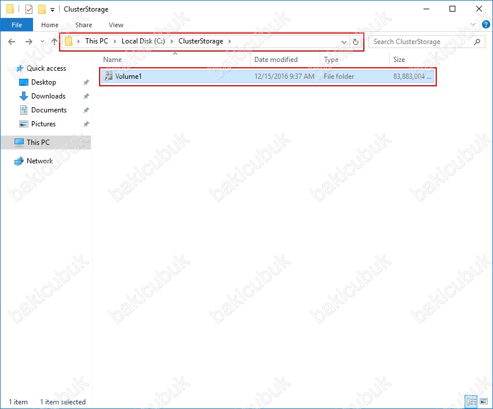
Task: Open Pictures in the navigation pane
Action: [43, 123]
